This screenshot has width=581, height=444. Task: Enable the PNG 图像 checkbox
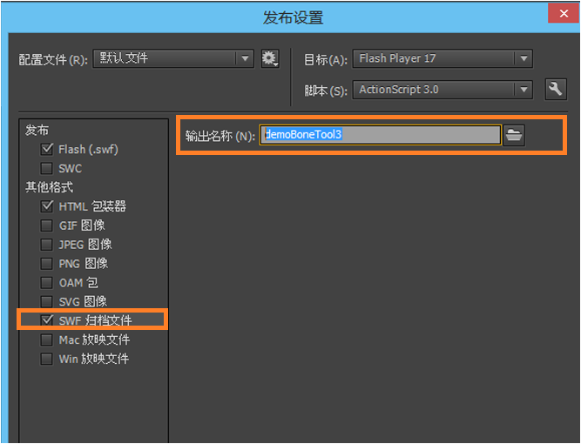(x=47, y=264)
